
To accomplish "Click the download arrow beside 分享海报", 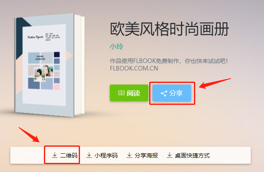I will pos(129,155).
